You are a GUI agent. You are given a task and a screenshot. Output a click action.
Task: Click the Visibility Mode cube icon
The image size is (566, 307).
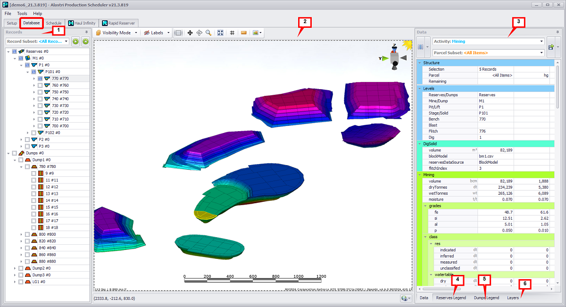tap(99, 33)
